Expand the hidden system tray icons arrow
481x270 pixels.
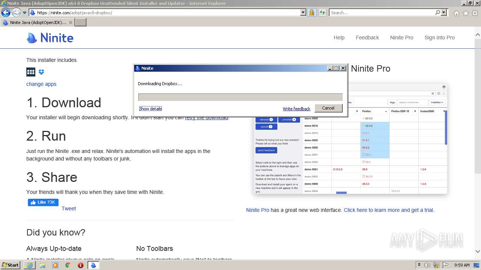[x=419, y=265]
